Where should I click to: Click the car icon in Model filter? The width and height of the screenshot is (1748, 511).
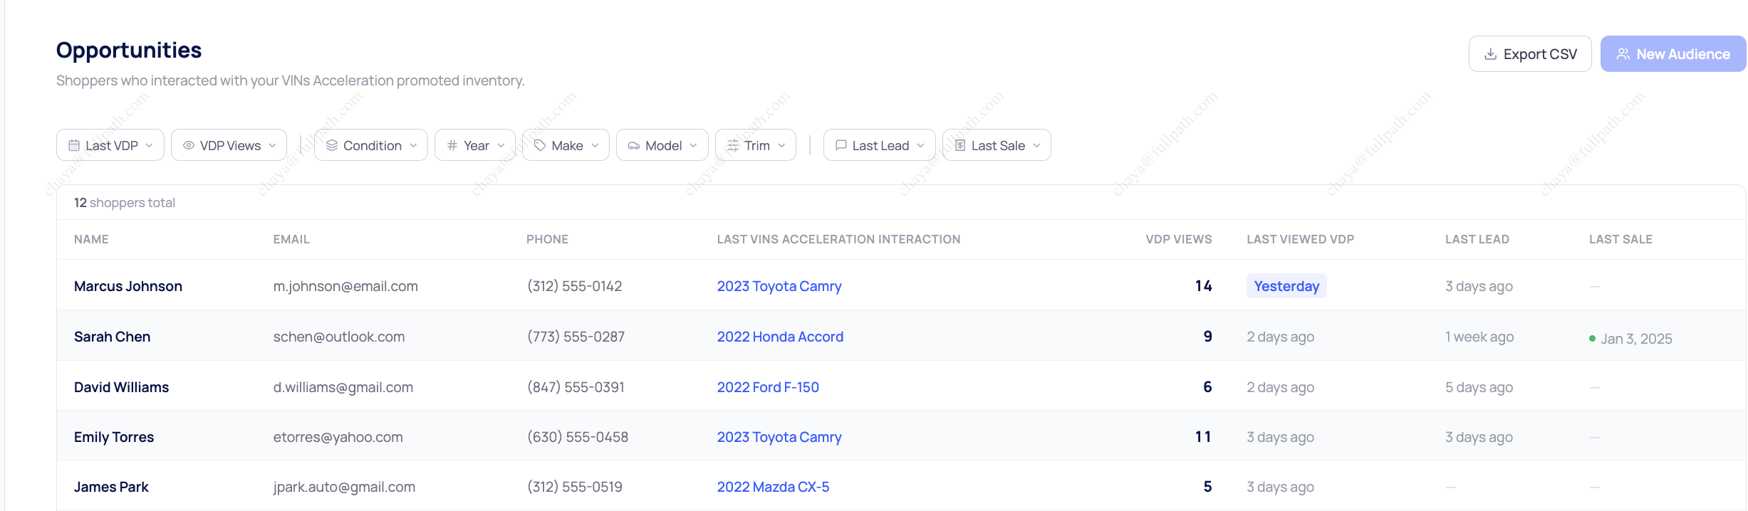pos(634,146)
